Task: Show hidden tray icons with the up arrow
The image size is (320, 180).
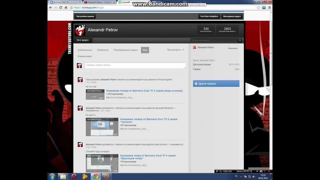Action: 241,176
